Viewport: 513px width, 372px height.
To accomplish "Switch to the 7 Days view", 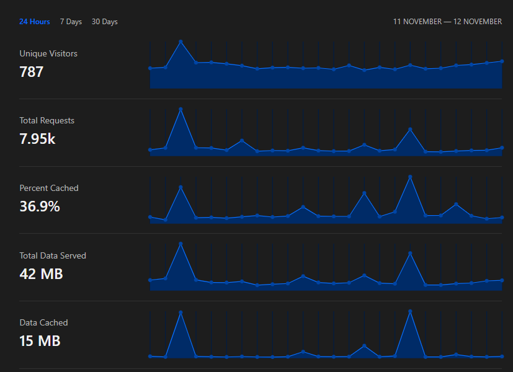I will coord(71,22).
